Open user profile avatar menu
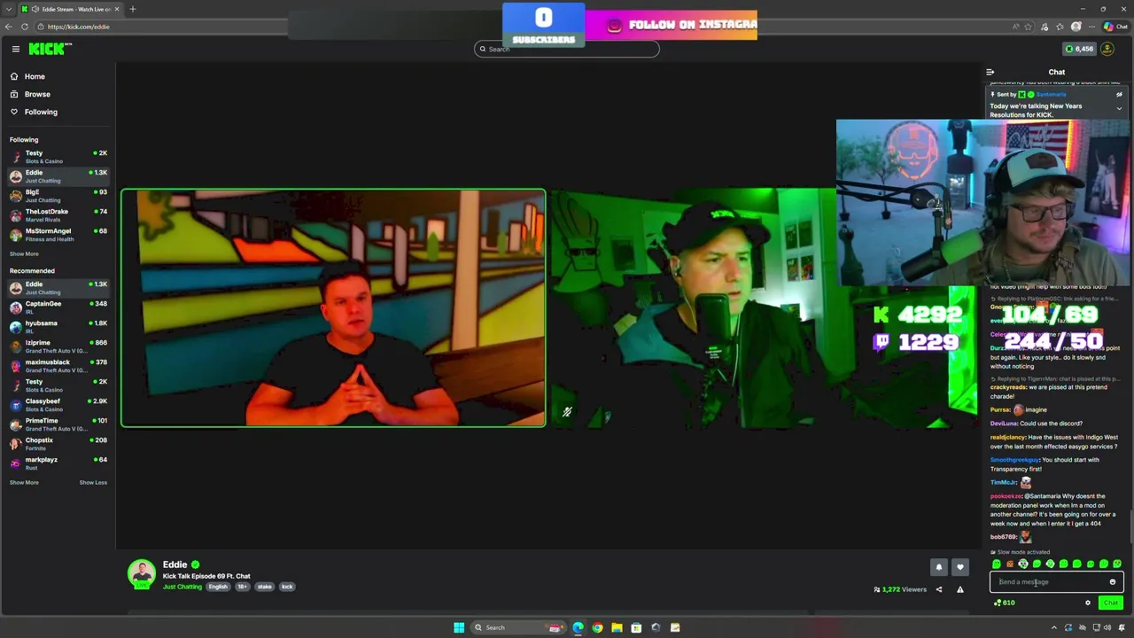Viewport: 1134px width, 638px height. point(1107,49)
